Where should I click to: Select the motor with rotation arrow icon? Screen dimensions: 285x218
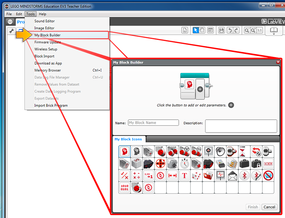point(136,188)
